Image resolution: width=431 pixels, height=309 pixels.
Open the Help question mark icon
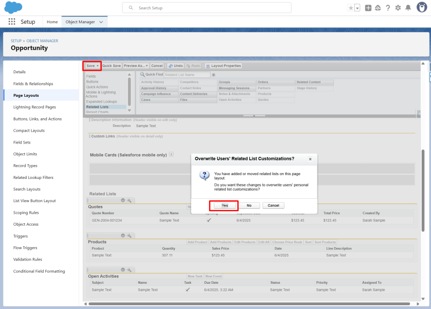pos(388,8)
